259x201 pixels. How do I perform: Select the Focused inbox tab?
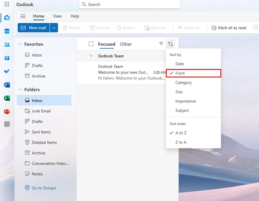107,44
